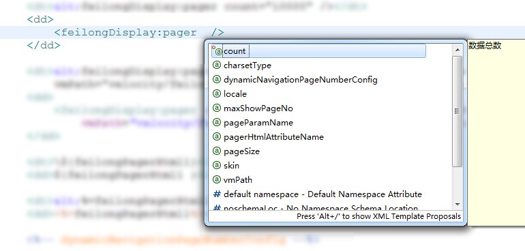Click attribute icon beside maxShowPageNo
This screenshot has width=525, height=251.
(x=217, y=108)
